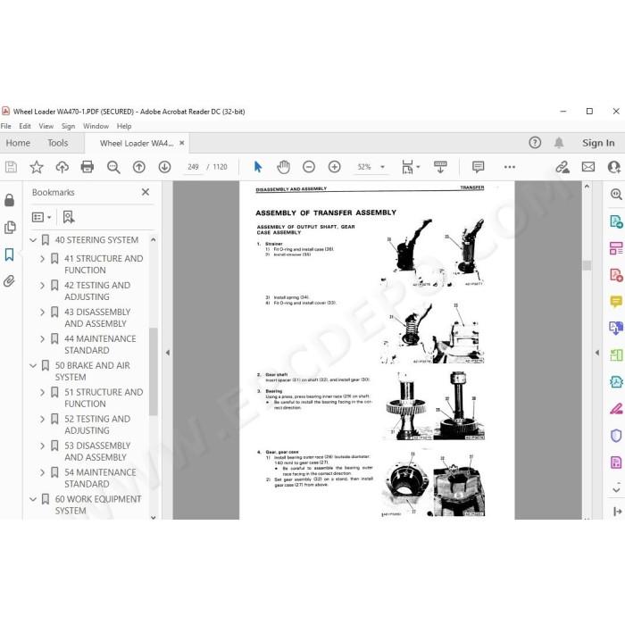This screenshot has width=625, height=625.
Task: Expand 42 TESTING AND ADJUSTING bookmark
Action: pos(42,286)
